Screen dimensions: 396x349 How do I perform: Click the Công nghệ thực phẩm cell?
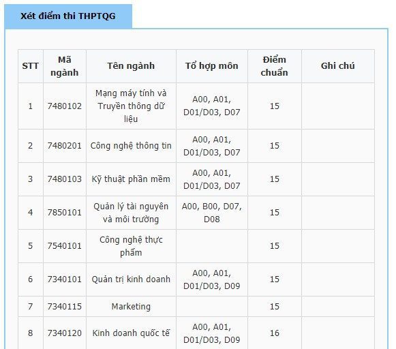(131, 246)
